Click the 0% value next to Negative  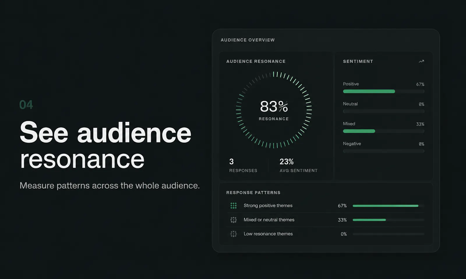(421, 144)
